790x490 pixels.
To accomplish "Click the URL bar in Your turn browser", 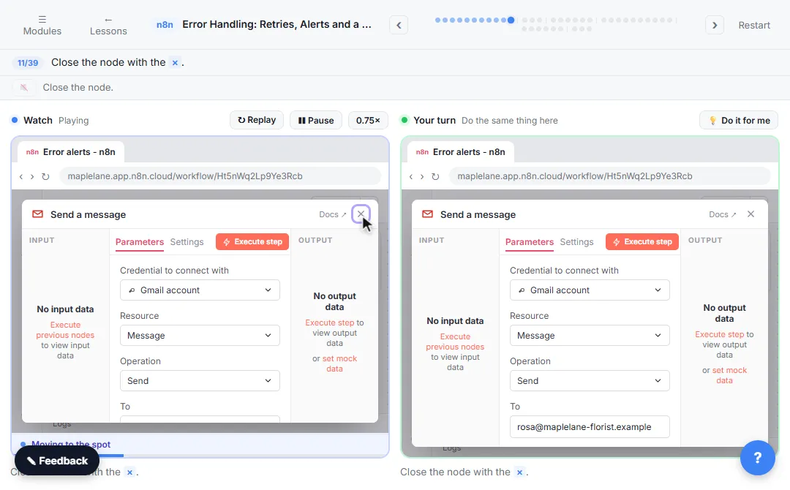I will click(609, 176).
